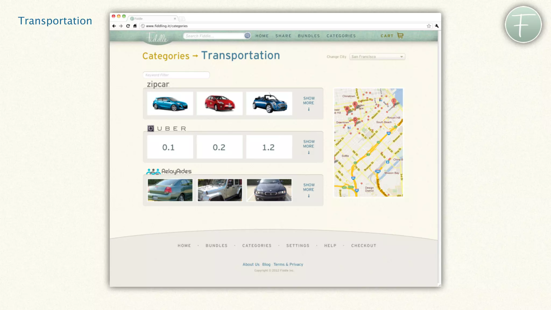
Task: Expand Uber Show More
Action: [309, 147]
